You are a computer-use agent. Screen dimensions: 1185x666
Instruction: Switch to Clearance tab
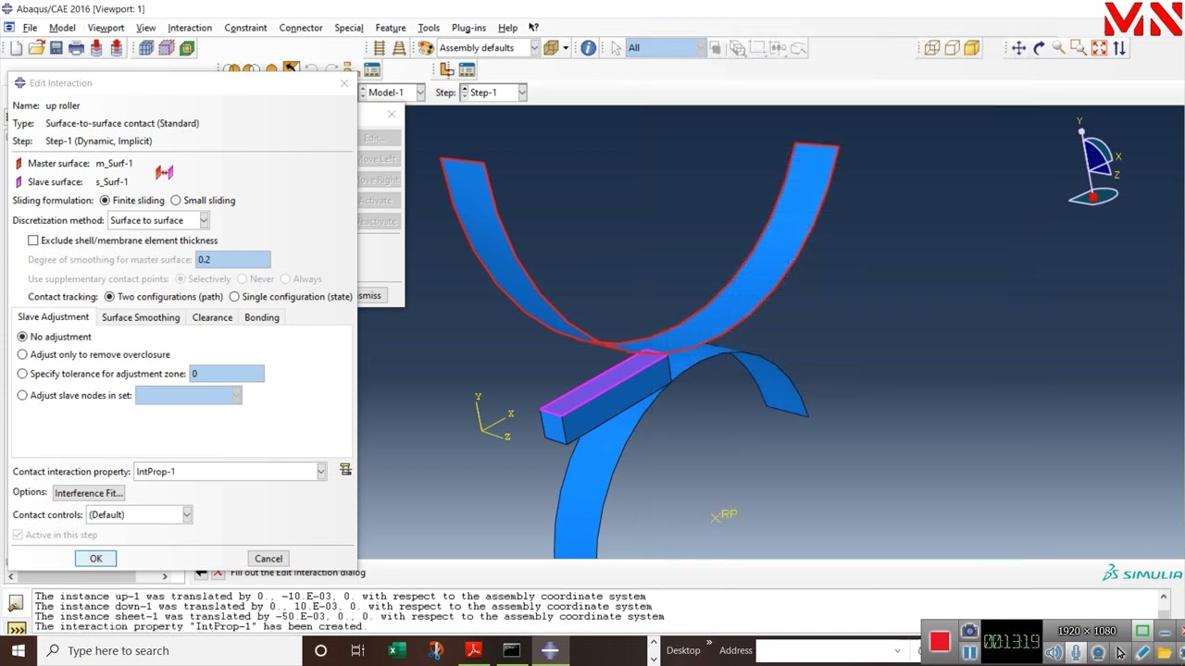click(212, 317)
